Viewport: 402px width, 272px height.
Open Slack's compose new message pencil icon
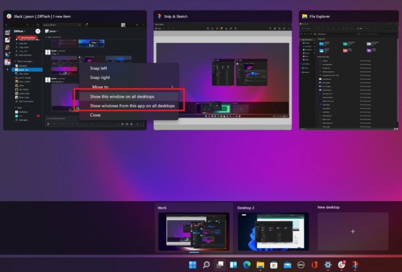click(37, 31)
